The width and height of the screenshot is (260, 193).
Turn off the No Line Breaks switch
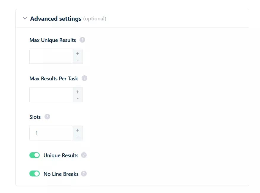pyautogui.click(x=34, y=174)
